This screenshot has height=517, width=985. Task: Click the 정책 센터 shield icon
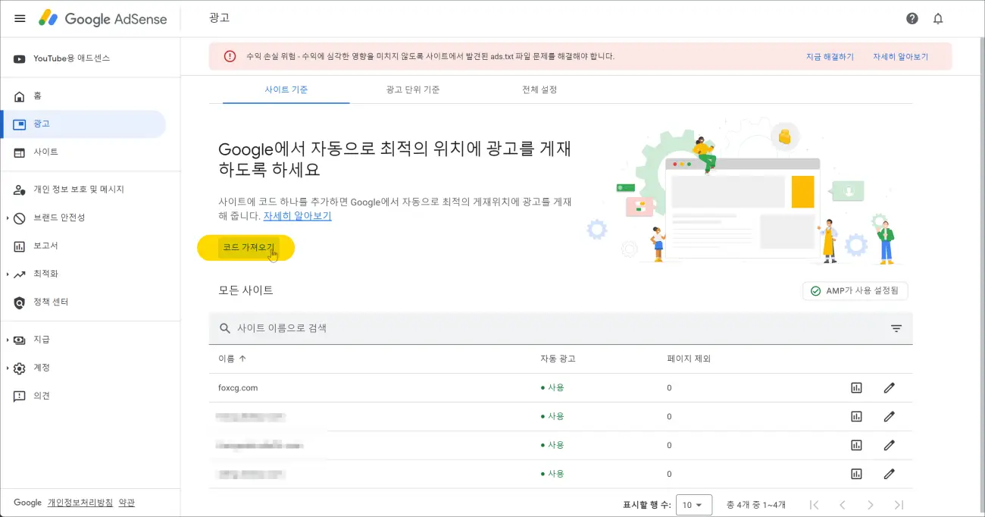click(x=20, y=302)
